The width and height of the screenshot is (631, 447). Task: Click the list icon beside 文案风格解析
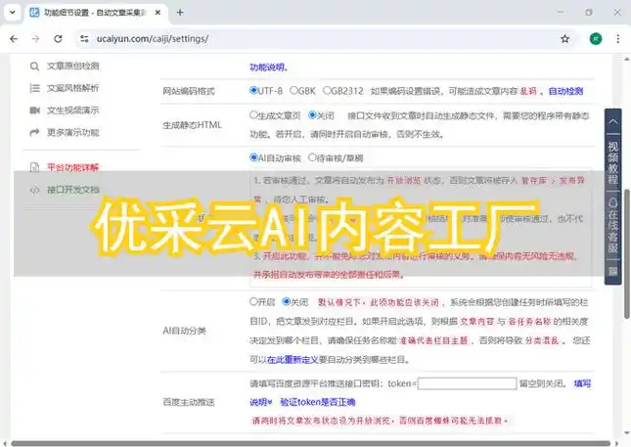point(35,88)
